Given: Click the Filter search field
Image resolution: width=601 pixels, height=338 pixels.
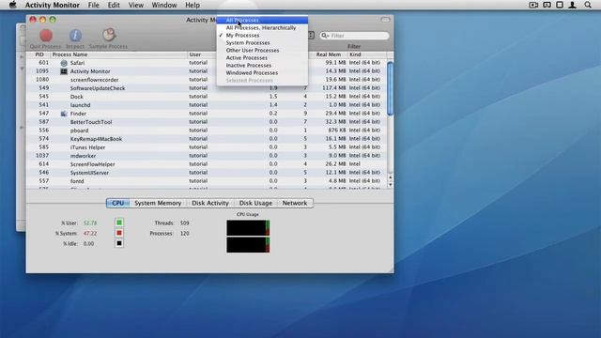Looking at the screenshot, I should 355,36.
